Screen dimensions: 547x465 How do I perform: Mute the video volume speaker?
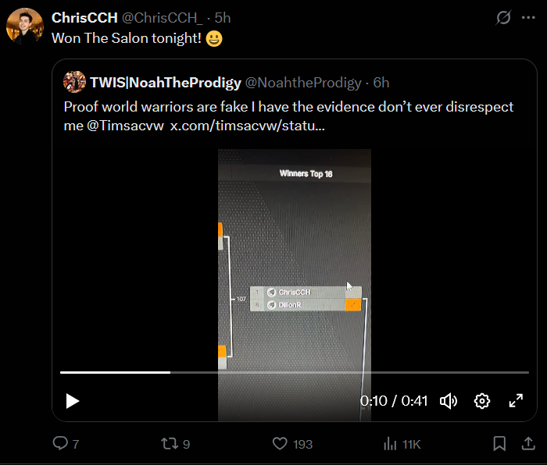(449, 401)
